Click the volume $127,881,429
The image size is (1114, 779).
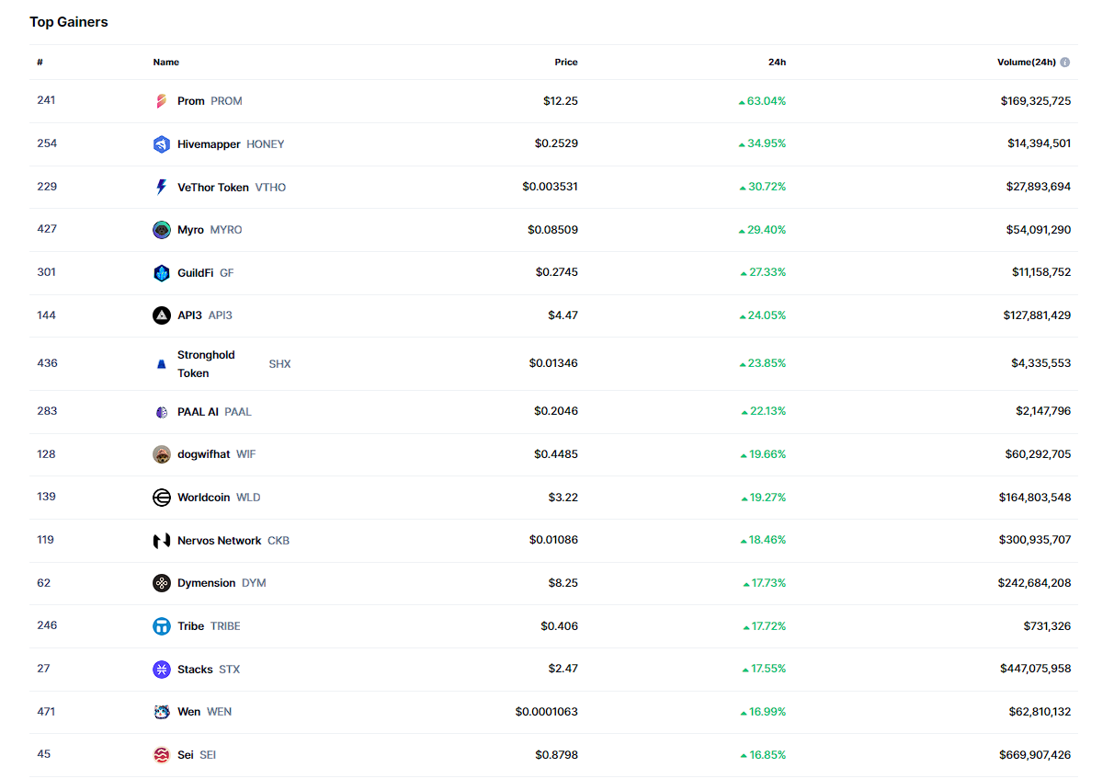coord(1037,315)
